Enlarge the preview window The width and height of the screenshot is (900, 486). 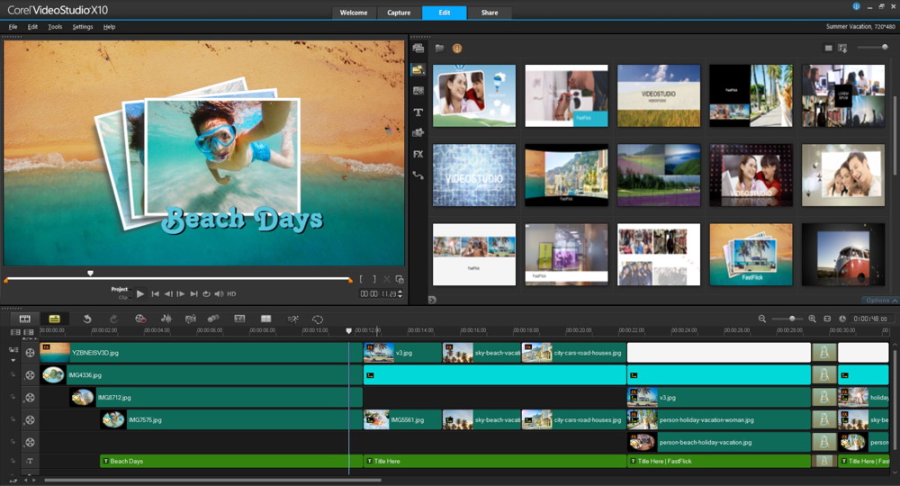tap(400, 279)
